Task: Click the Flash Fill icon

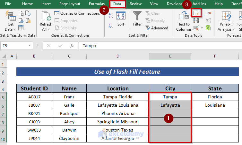Action: 196,13
